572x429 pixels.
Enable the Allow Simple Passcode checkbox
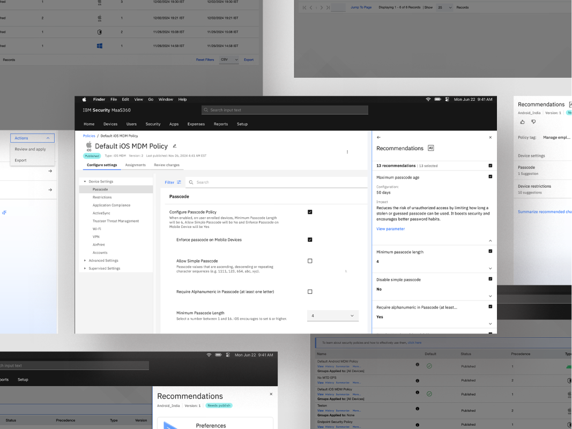(x=310, y=261)
